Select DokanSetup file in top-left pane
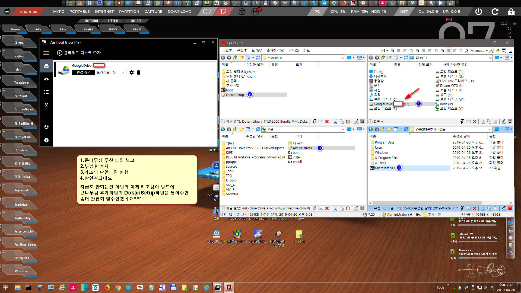521x293 pixels. (235, 95)
